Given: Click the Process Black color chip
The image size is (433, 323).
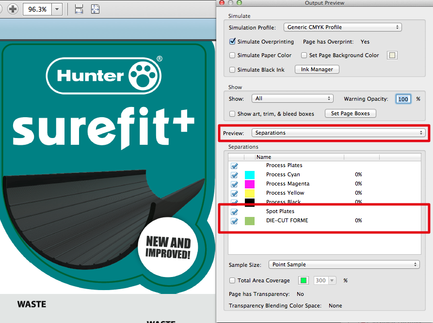Looking at the screenshot, I should [x=250, y=202].
